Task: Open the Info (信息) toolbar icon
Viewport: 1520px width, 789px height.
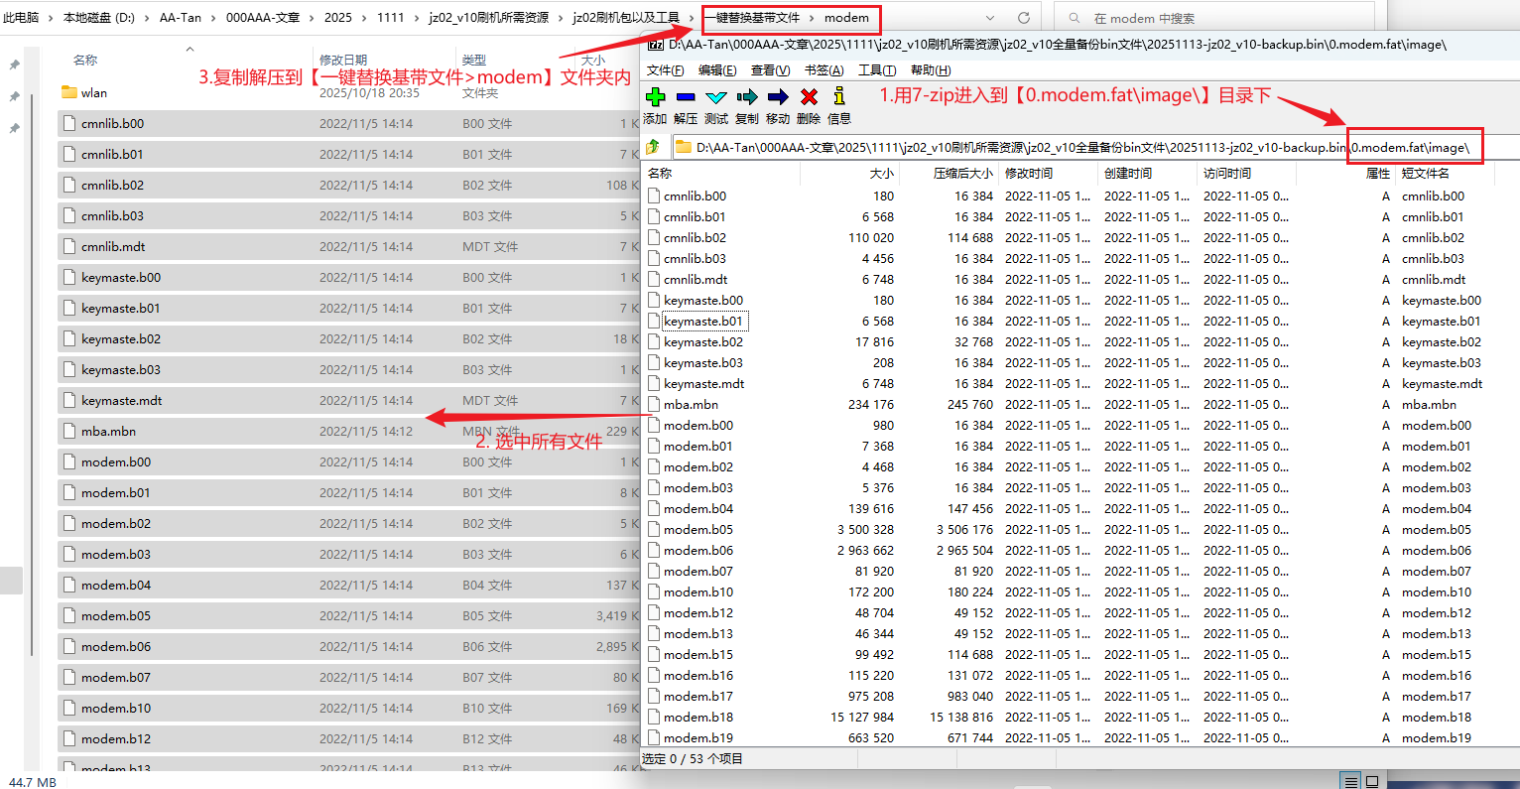Action: 839,97
